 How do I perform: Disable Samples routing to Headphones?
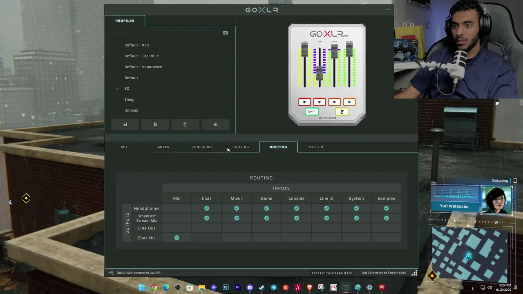click(387, 208)
